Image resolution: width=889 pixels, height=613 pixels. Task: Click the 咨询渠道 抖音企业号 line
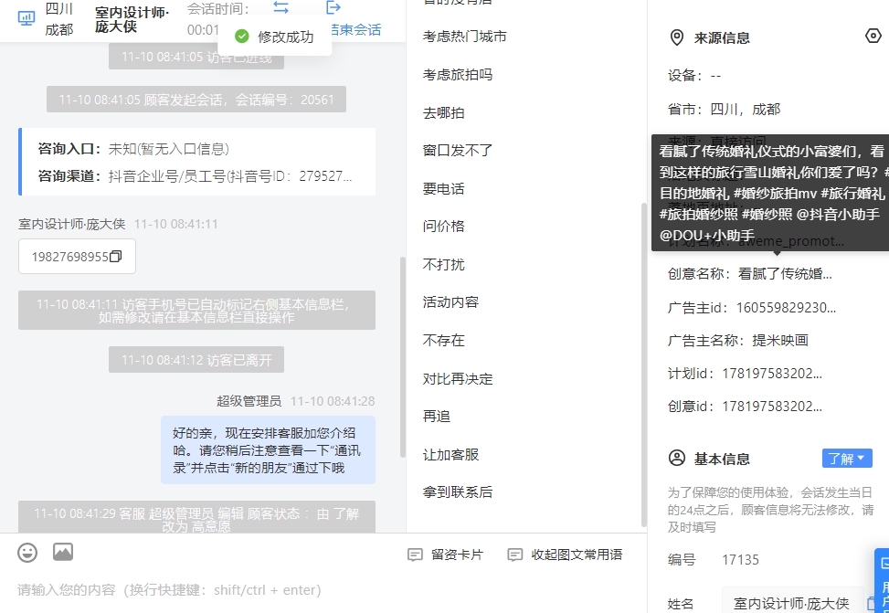click(195, 176)
